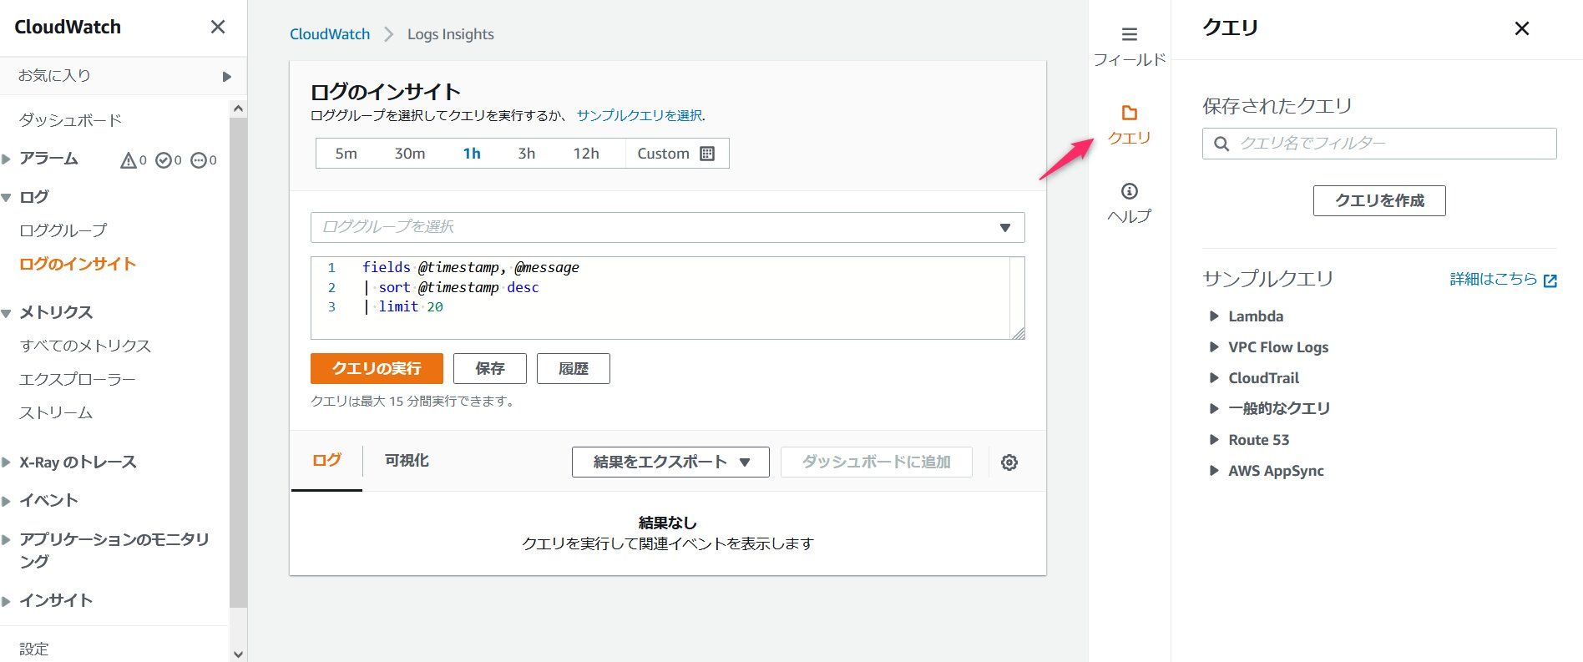Click the calendar icon beside Custom
Image resolution: width=1583 pixels, height=662 pixels.
click(x=707, y=154)
